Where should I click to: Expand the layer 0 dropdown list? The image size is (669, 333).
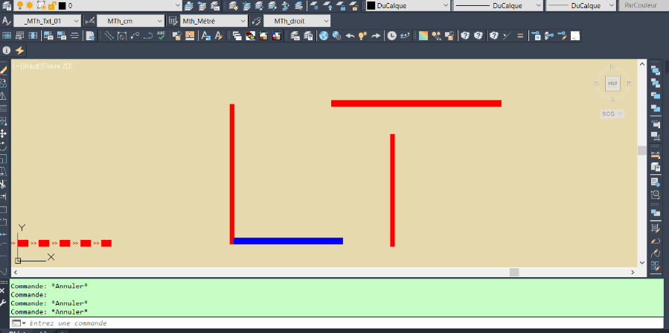[178, 5]
